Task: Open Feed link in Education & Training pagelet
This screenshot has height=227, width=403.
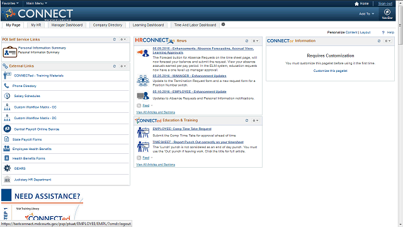Action: click(x=145, y=158)
